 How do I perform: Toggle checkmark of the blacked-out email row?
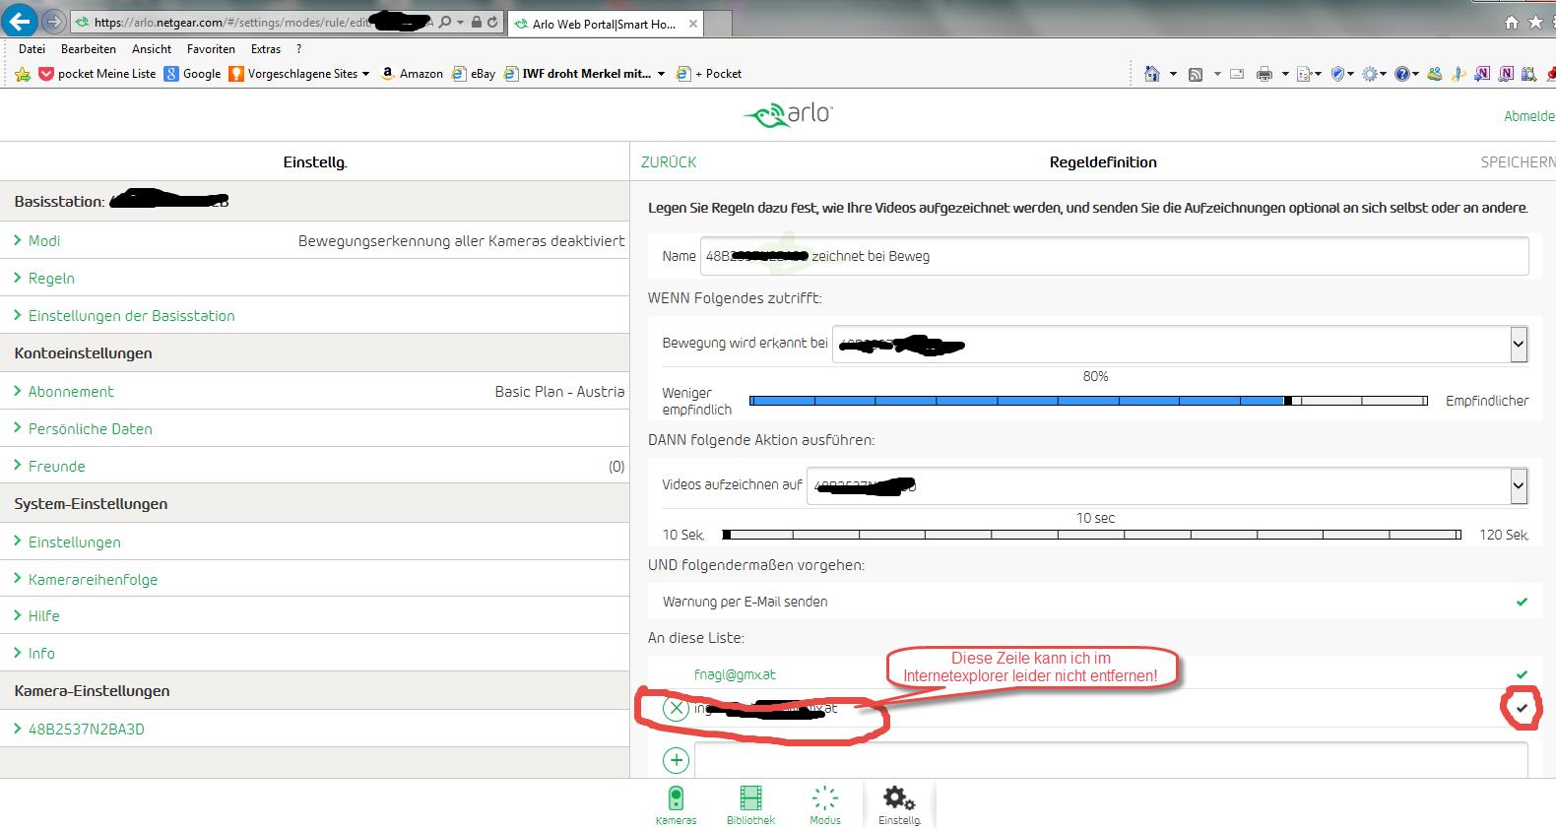click(1522, 708)
